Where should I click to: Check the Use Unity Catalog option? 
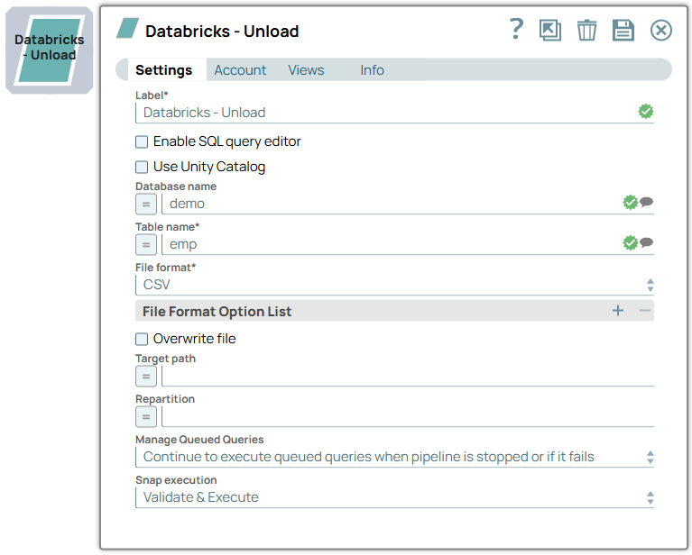pyautogui.click(x=142, y=167)
